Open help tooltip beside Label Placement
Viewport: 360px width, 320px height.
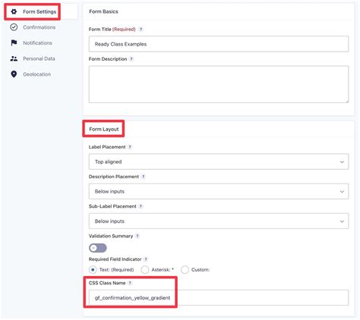(x=130, y=147)
